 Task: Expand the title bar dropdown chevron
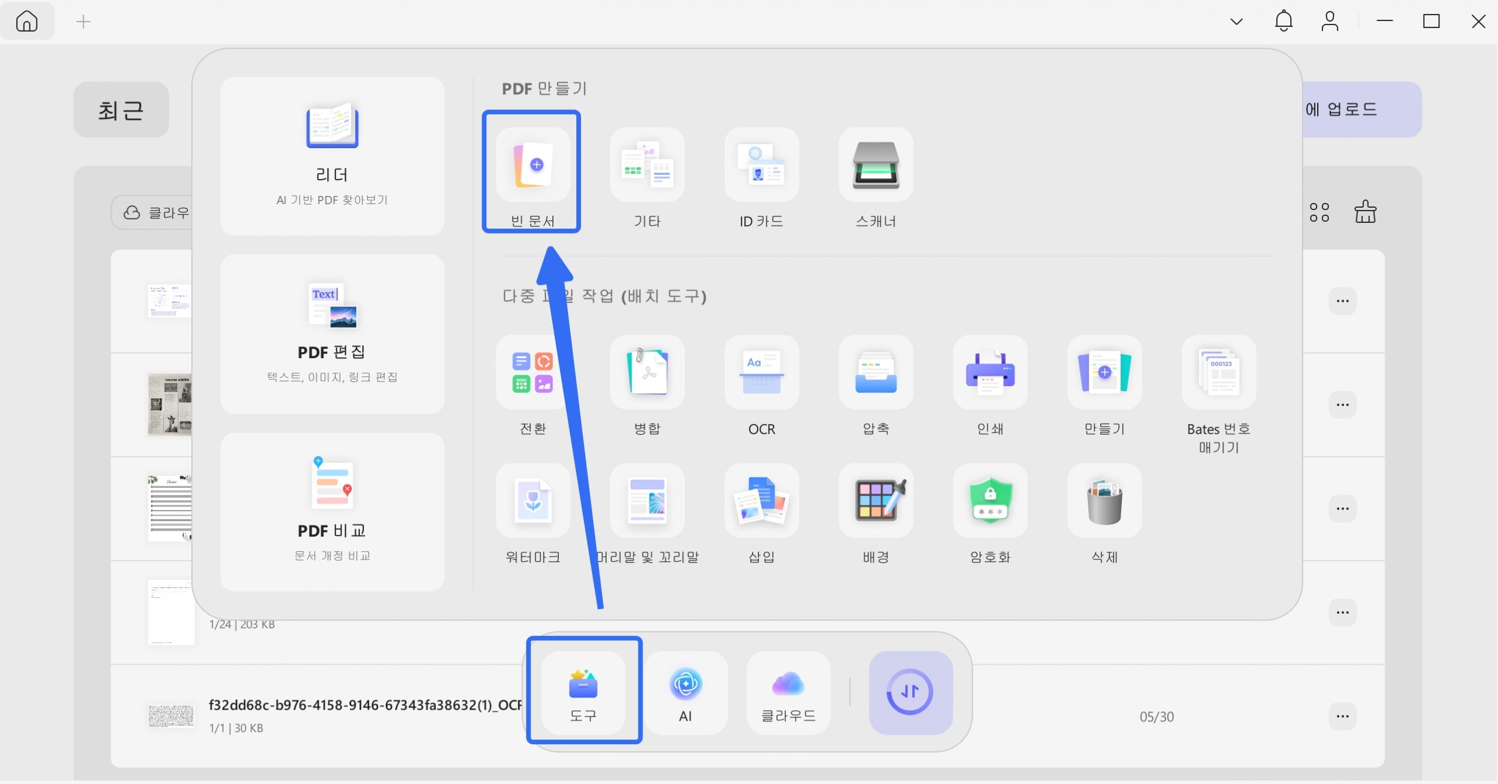pyautogui.click(x=1236, y=22)
